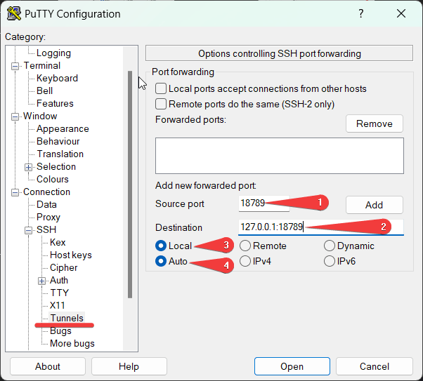Select the Proxy category
The height and width of the screenshot is (381, 423).
[48, 217]
